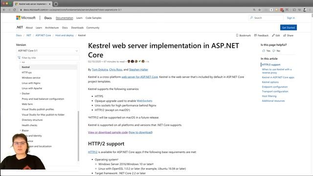313x176 pixels.
Task: Open the Community menu item
Action: click(93, 28)
